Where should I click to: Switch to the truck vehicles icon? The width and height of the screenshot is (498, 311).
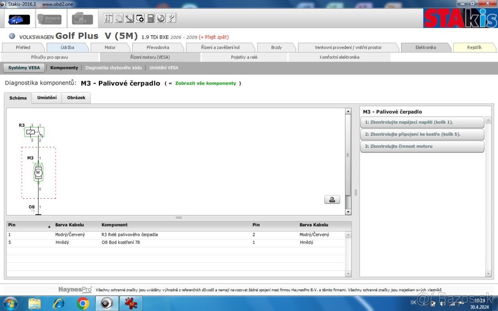[x=83, y=19]
